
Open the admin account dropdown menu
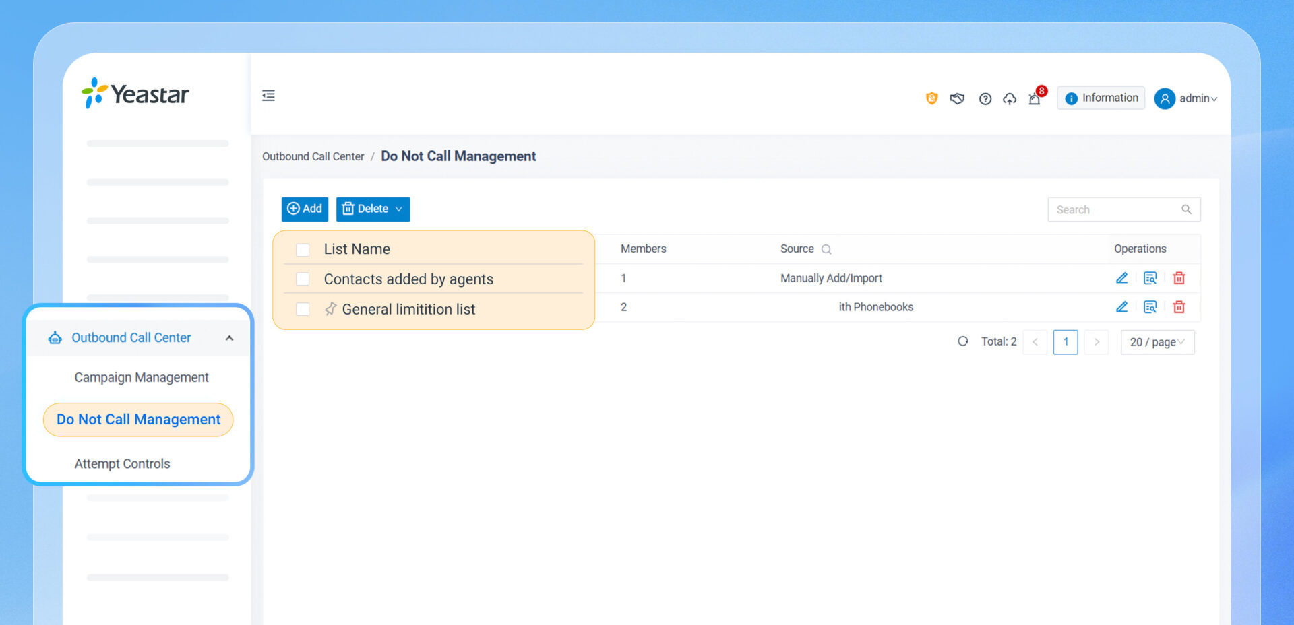click(1198, 98)
